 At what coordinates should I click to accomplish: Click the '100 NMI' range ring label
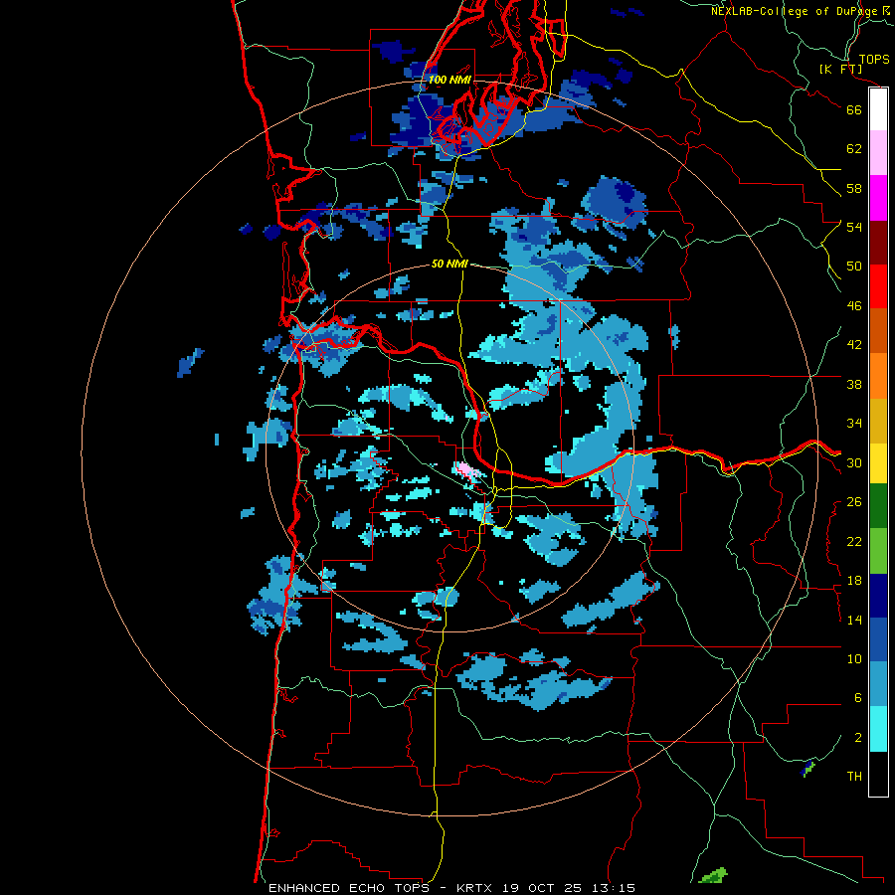pyautogui.click(x=449, y=80)
